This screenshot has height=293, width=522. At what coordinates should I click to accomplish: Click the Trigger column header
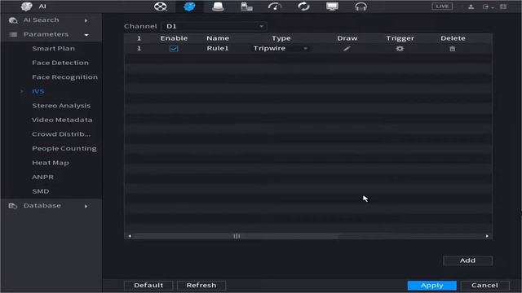point(400,38)
